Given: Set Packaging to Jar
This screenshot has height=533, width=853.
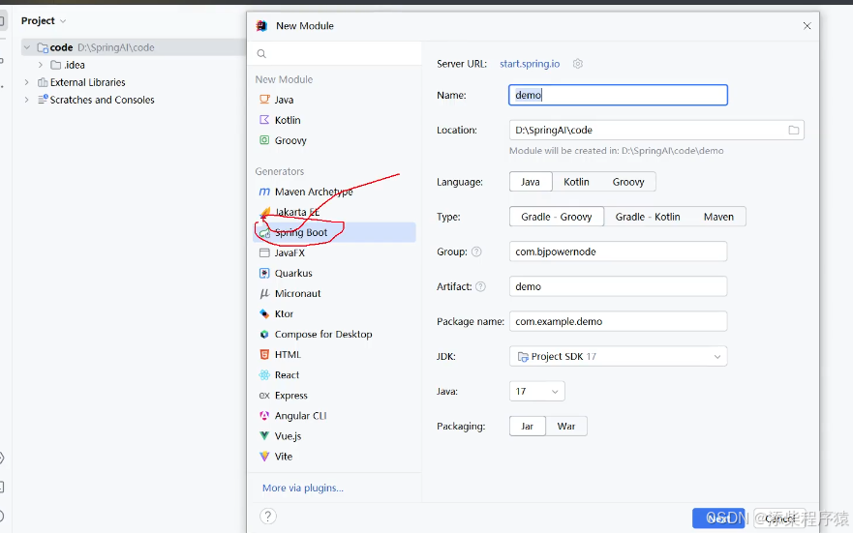Looking at the screenshot, I should coord(527,426).
